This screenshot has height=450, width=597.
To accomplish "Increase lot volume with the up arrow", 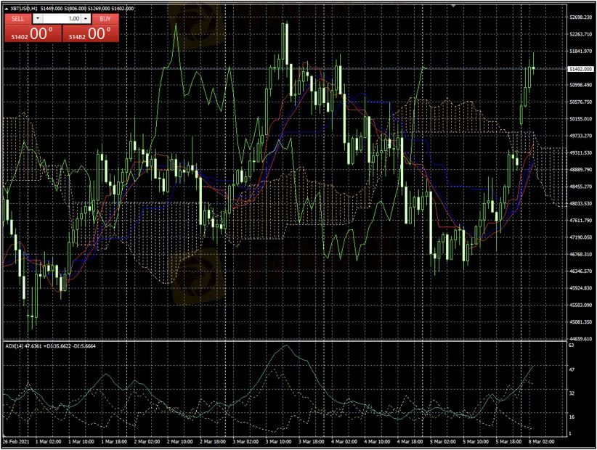I will tap(85, 18).
